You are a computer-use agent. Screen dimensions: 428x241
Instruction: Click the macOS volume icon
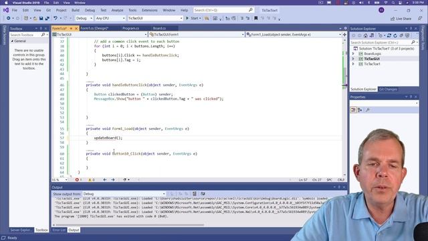[361, 3]
